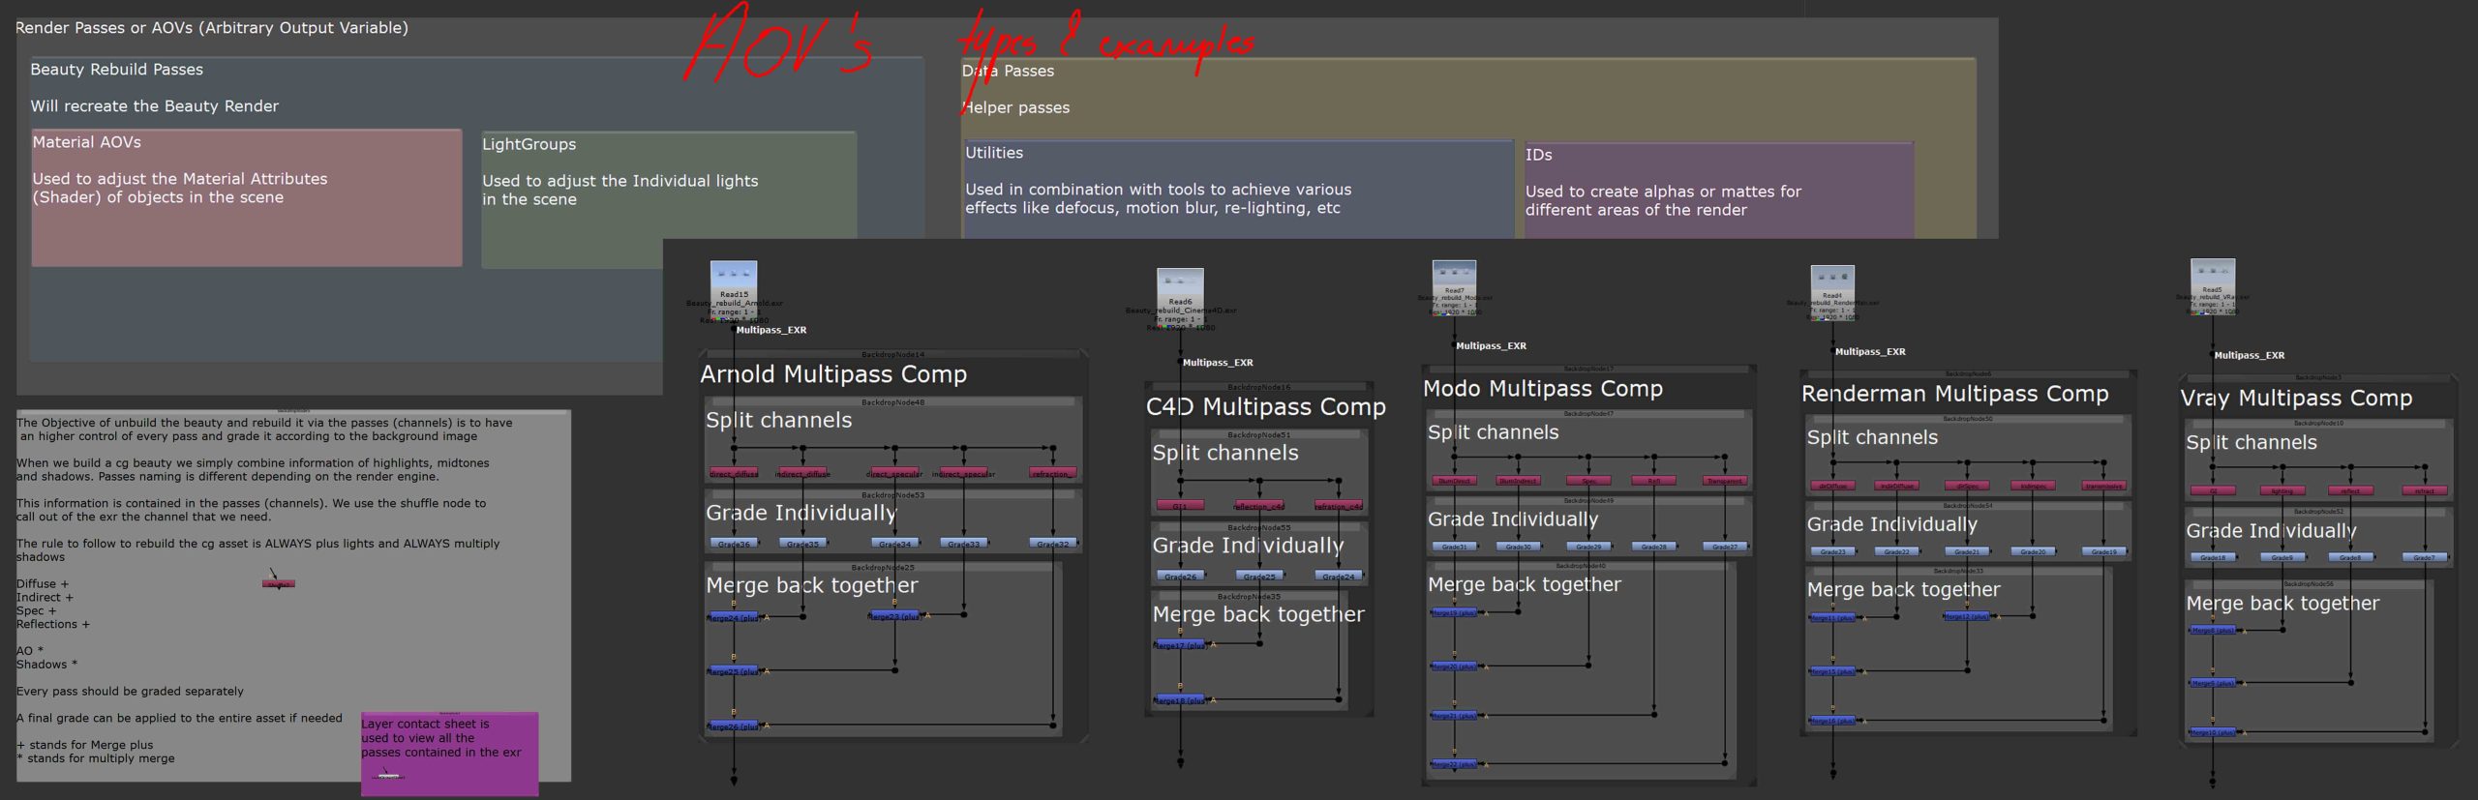Viewport: 2478px width, 800px height.
Task: Select the Grade25 node in C4D comp
Action: point(1259,576)
